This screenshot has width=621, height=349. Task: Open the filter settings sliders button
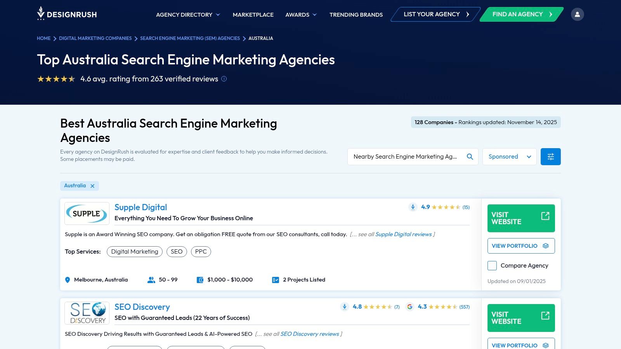click(551, 157)
